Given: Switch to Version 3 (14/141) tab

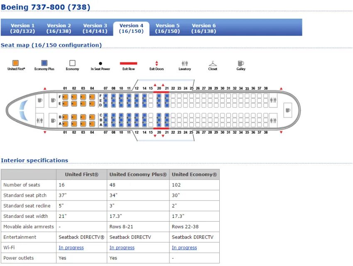Looking at the screenshot, I should [x=95, y=28].
